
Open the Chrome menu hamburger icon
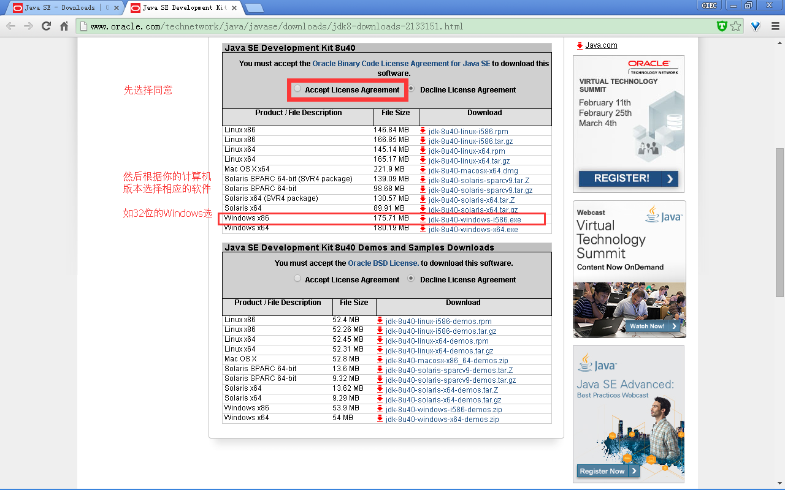tap(775, 26)
